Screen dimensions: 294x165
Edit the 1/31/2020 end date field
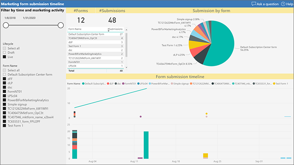pos(29,18)
